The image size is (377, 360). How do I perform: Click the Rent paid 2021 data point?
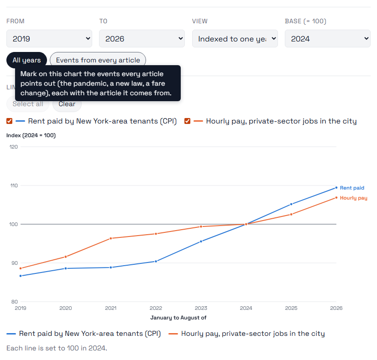pyautogui.click(x=111, y=267)
